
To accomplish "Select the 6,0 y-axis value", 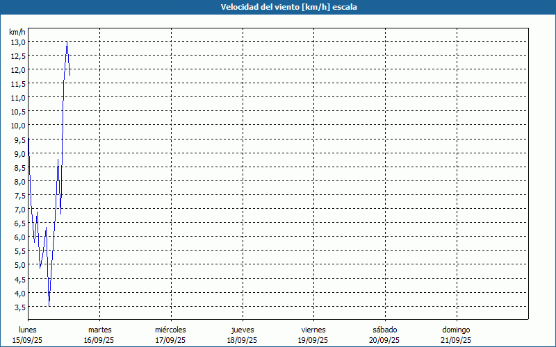I will click(20, 237).
